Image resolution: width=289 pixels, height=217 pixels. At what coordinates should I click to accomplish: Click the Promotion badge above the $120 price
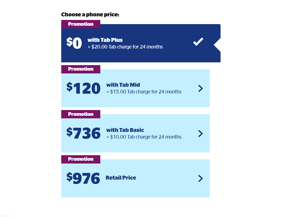(x=81, y=69)
